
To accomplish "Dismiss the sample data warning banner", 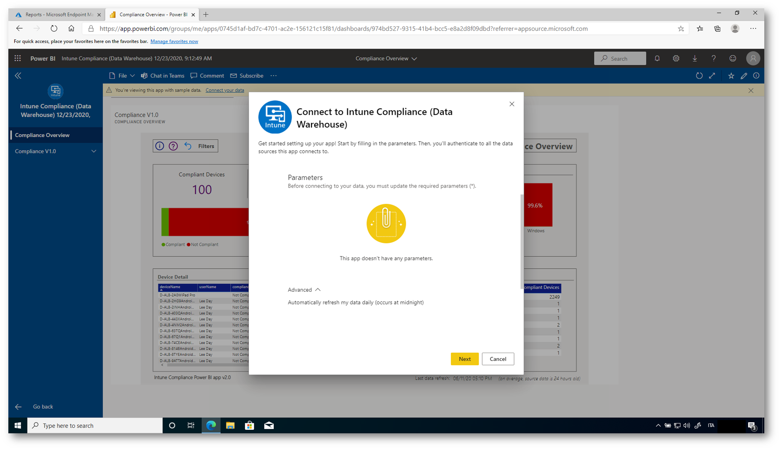I will (x=751, y=91).
